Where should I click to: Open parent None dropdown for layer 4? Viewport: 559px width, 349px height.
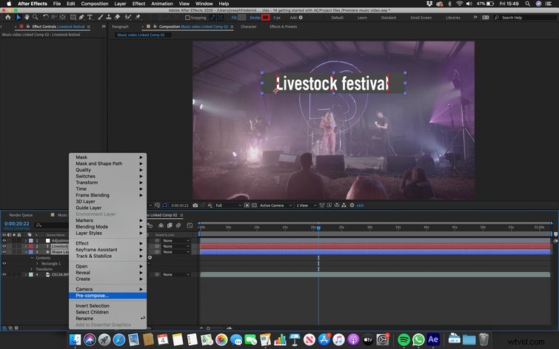176,274
